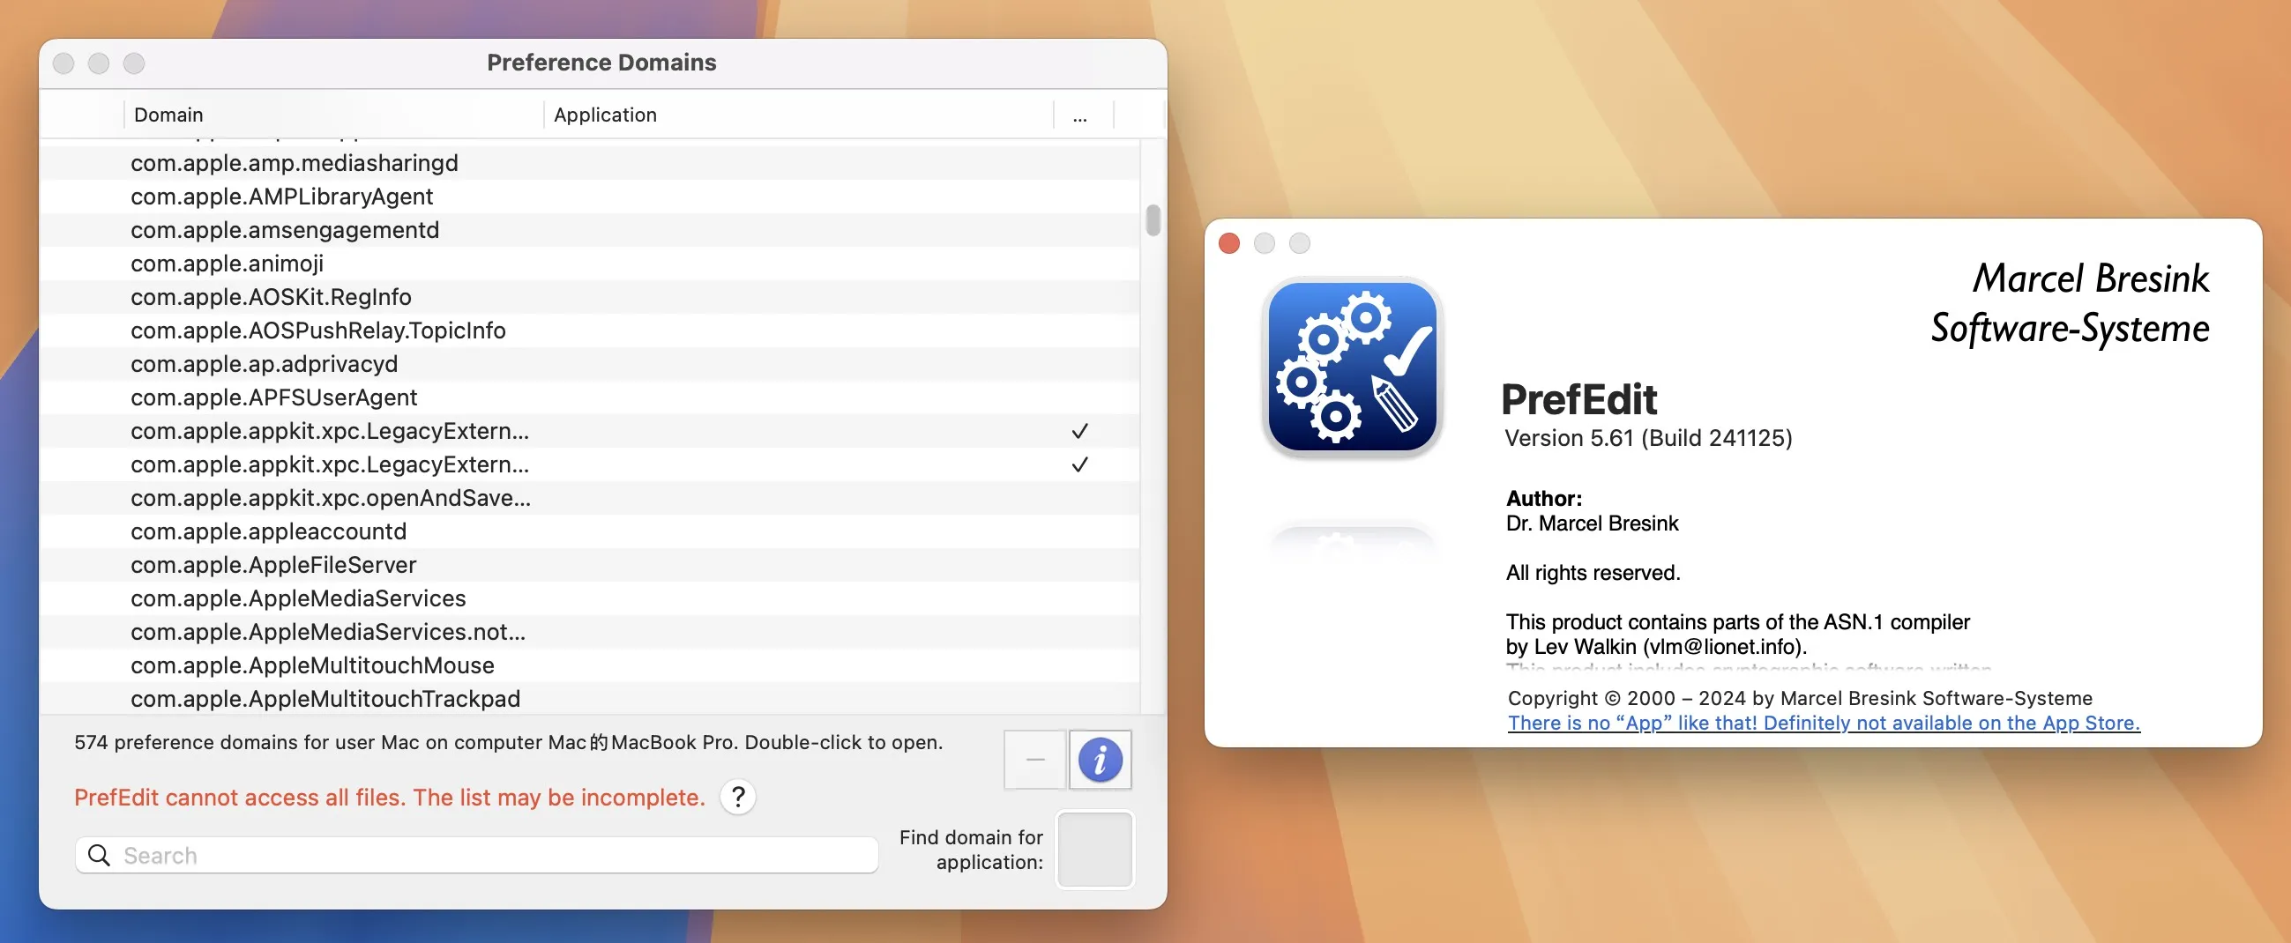Select com.apple.AMPLibraryAgent row
2291x943 pixels.
pyautogui.click(x=590, y=197)
